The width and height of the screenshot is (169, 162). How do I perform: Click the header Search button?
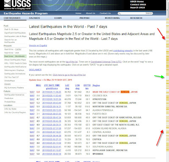coord(149,13)
